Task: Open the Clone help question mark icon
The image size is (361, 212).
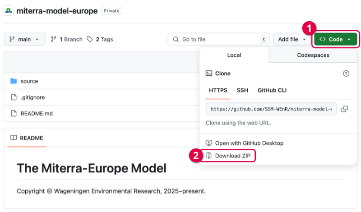Action: 346,74
